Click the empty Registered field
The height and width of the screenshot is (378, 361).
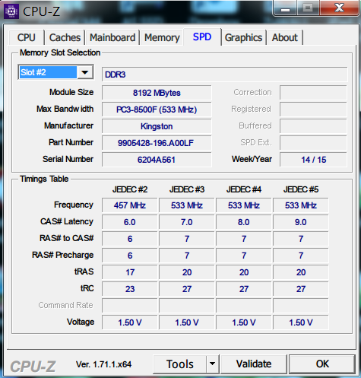tap(313, 110)
